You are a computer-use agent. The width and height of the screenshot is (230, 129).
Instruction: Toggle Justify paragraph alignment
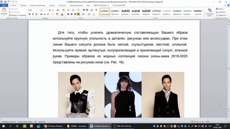click(78, 14)
